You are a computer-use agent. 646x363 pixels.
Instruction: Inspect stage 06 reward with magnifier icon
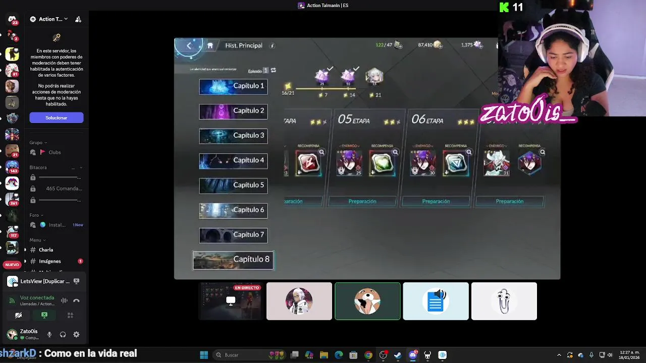(x=469, y=152)
